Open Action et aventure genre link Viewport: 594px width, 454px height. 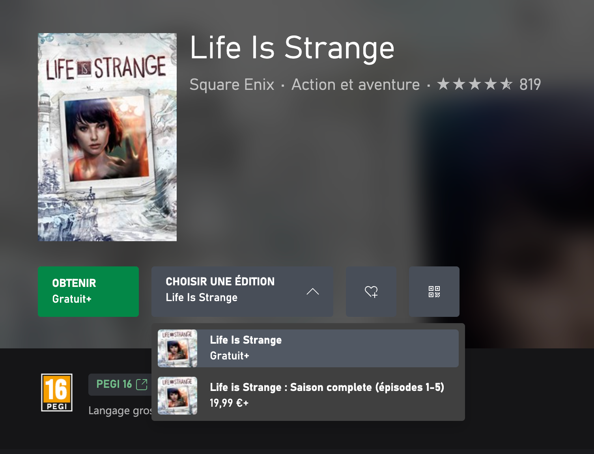[356, 85]
